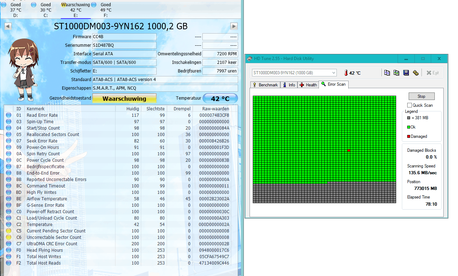
Task: Enable the Quick Scan checkbox
Action: (410, 105)
